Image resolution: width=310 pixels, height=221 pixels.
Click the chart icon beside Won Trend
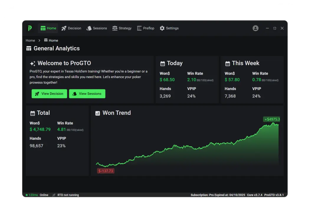pyautogui.click(x=98, y=113)
